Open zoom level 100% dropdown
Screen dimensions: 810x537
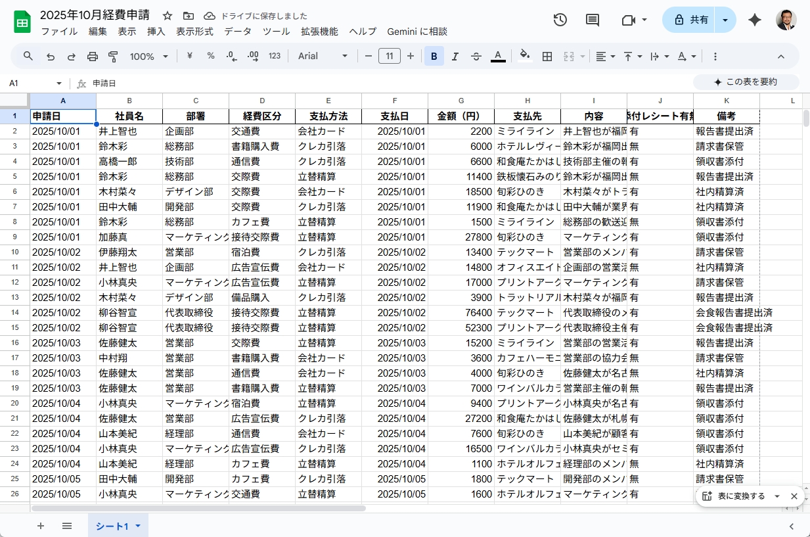point(149,57)
